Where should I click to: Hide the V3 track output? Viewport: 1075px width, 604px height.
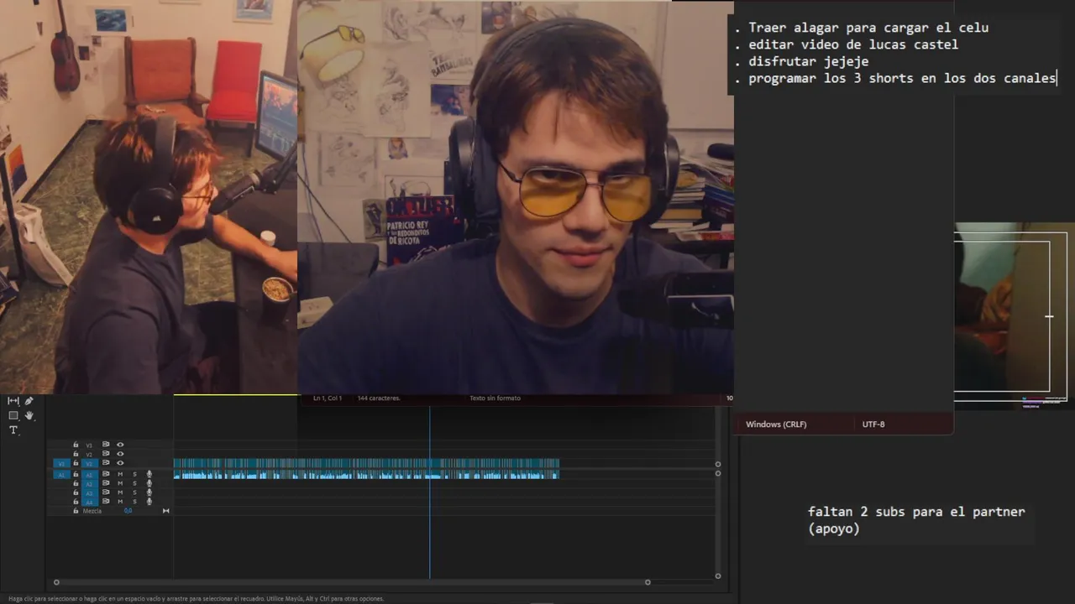[120, 445]
